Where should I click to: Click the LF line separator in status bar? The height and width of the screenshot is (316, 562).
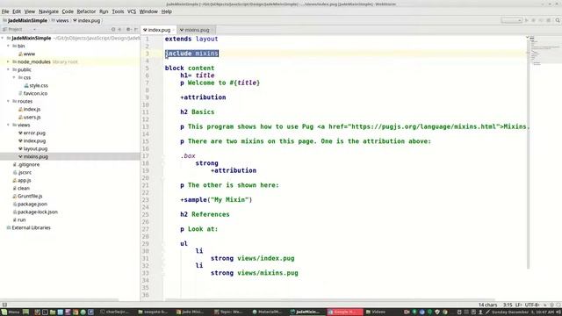tap(518, 305)
